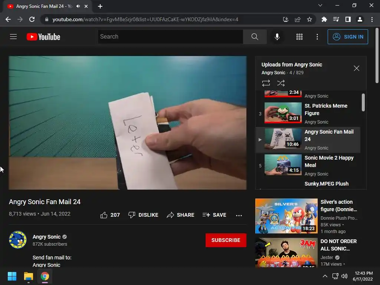Toggle loop playlist
This screenshot has width=380, height=285.
[266, 83]
